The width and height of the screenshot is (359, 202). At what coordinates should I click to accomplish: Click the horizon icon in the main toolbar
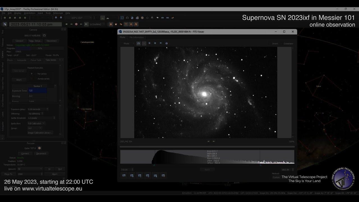103,18
